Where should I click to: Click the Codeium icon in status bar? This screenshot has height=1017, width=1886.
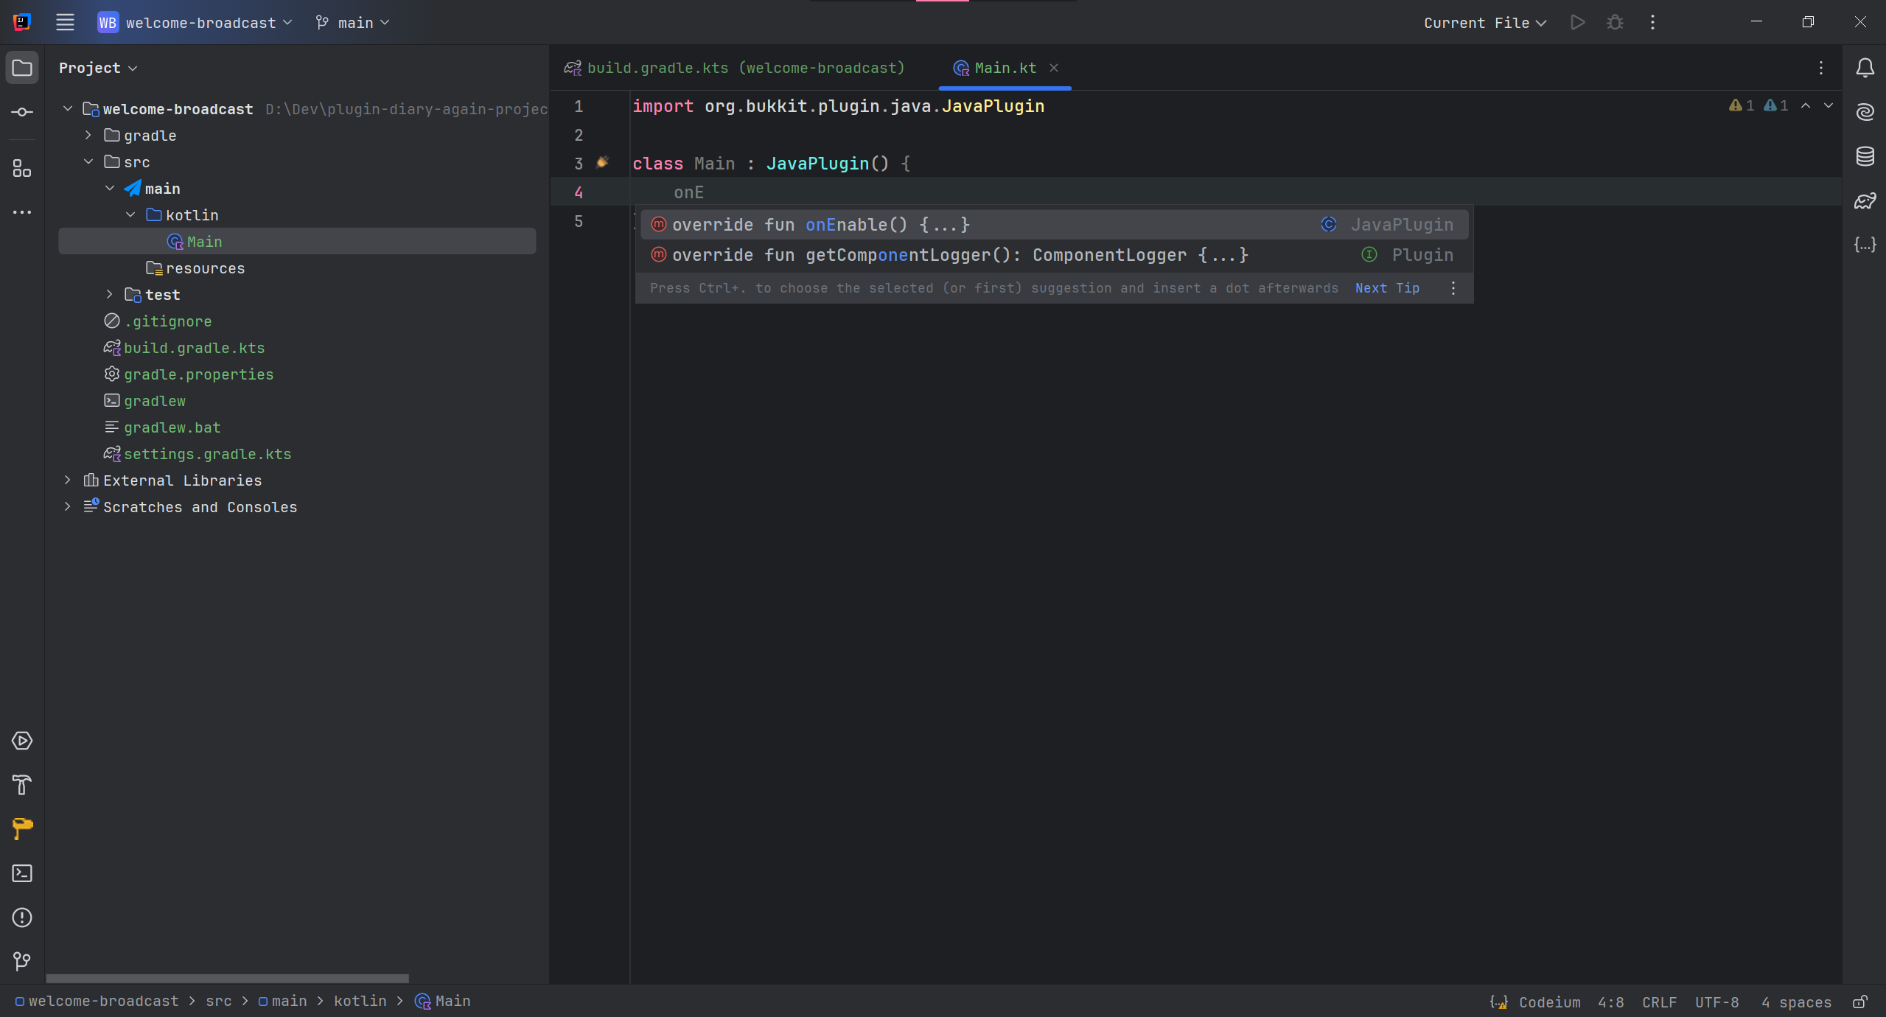click(x=1498, y=1002)
